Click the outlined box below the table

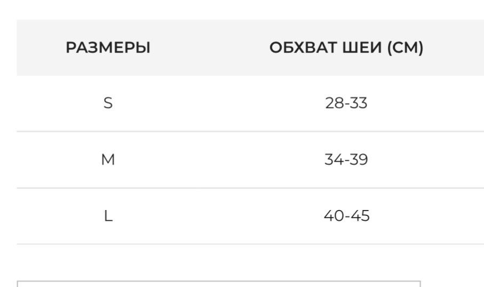(x=219, y=283)
